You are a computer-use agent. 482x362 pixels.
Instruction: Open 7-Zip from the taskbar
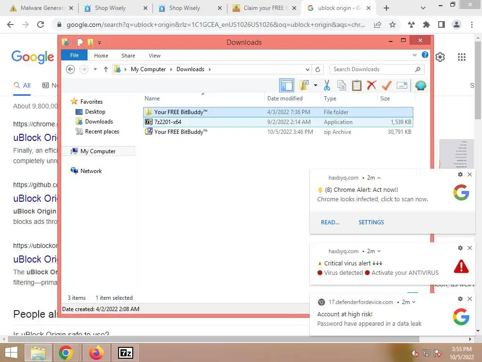point(126,353)
